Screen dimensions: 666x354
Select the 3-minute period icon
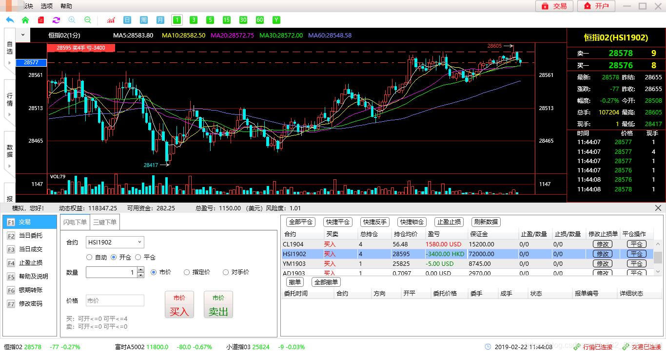pyautogui.click(x=194, y=20)
